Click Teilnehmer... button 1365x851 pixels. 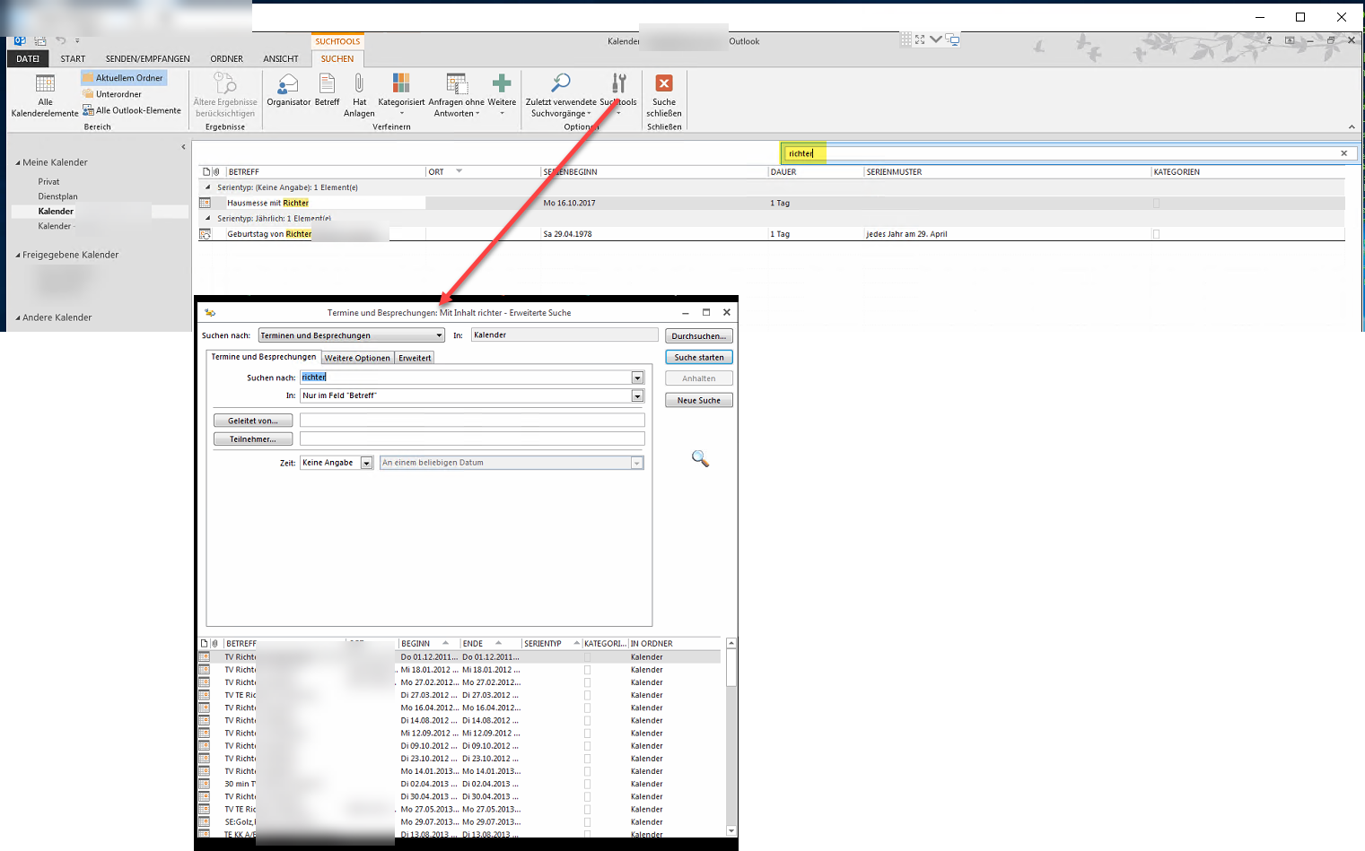253,439
